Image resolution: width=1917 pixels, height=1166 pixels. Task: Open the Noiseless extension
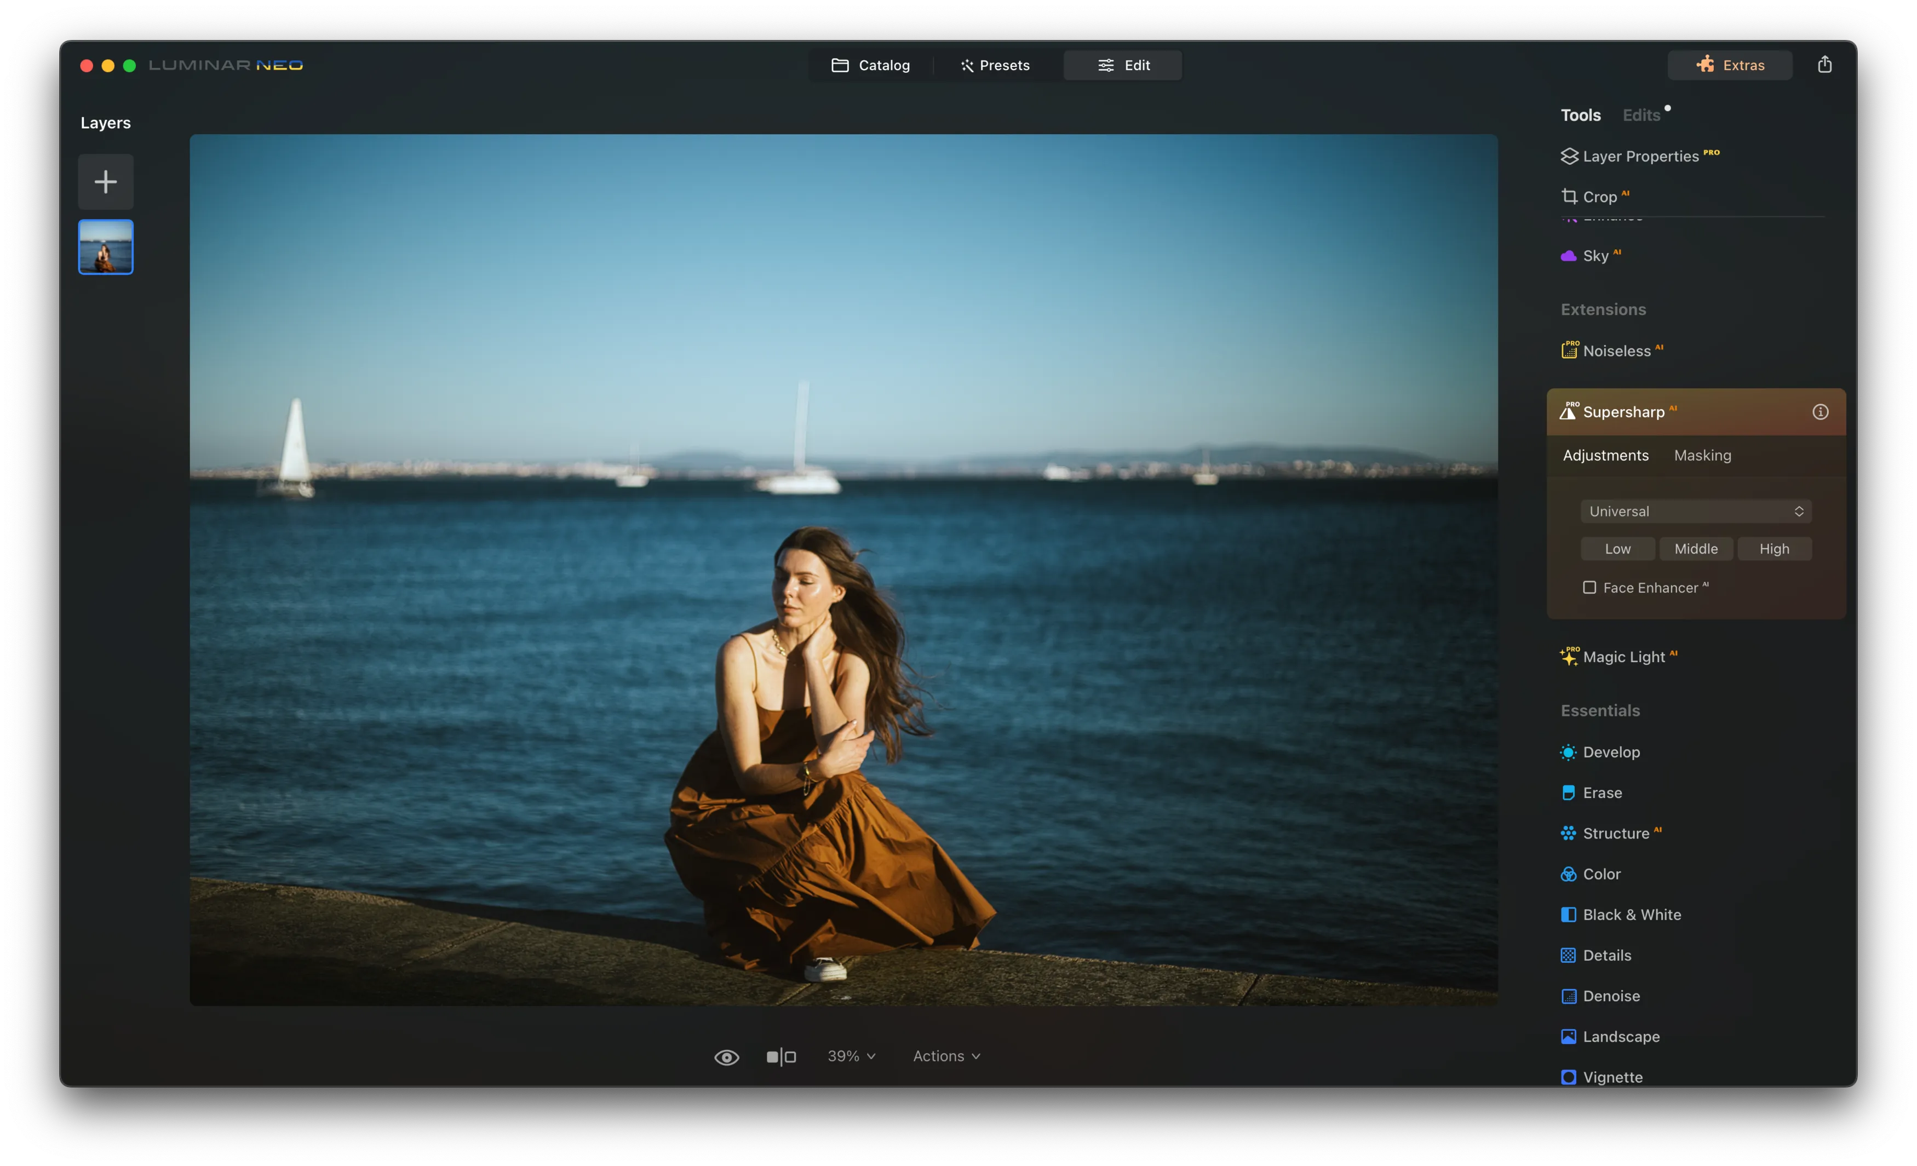pos(1616,351)
